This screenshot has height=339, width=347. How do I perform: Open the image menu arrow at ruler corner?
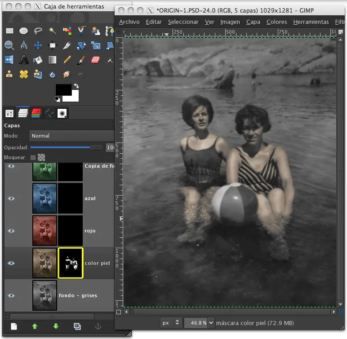pos(119,32)
